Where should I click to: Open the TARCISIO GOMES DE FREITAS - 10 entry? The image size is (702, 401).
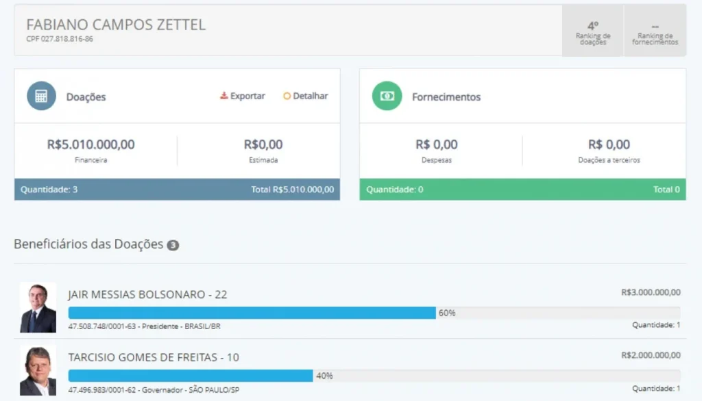[x=154, y=357]
